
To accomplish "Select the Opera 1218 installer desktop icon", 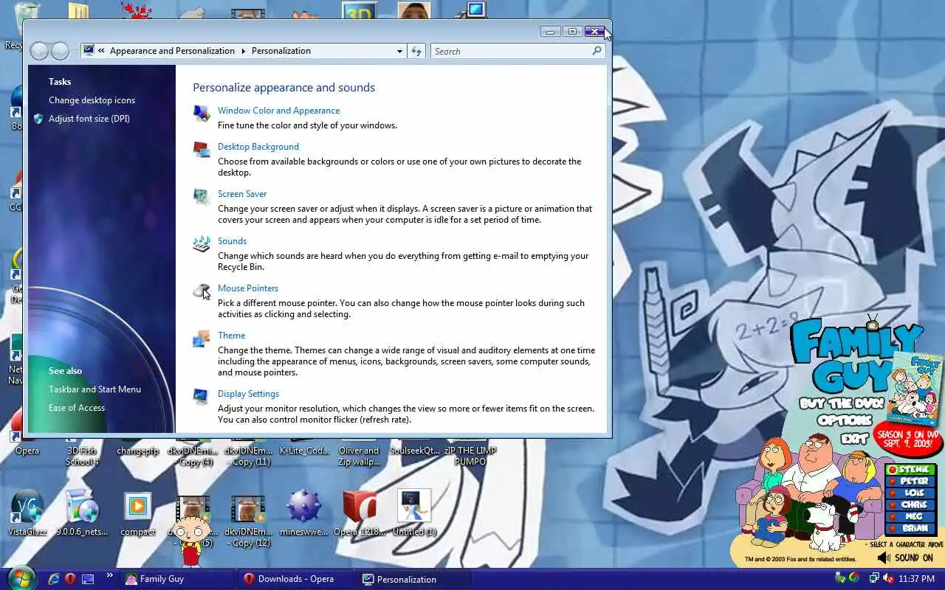I will (x=360, y=513).
